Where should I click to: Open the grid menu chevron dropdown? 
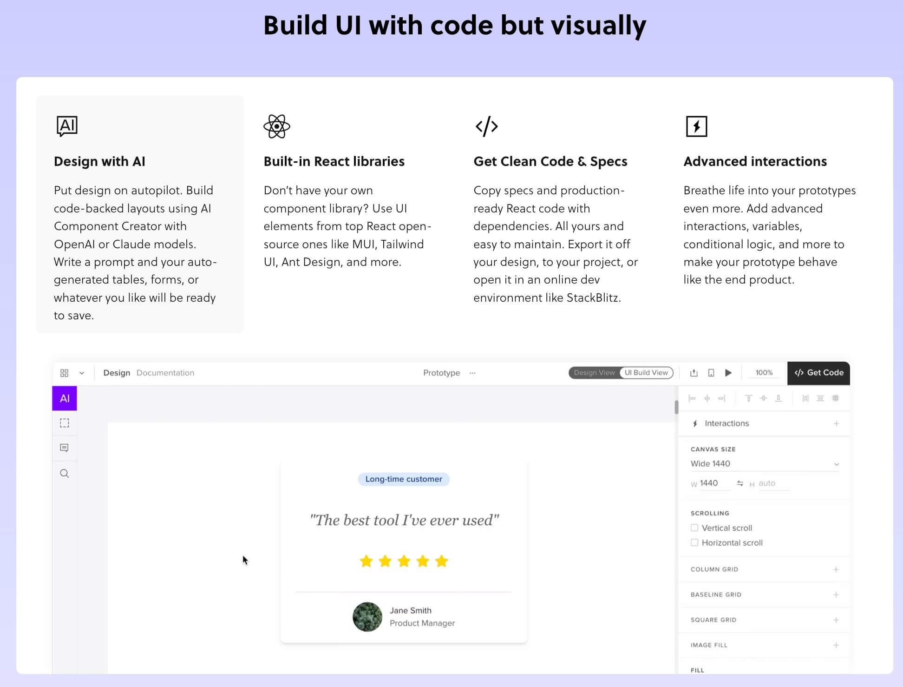click(82, 373)
